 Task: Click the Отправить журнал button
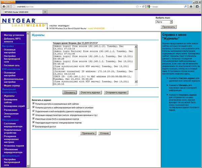116,92
